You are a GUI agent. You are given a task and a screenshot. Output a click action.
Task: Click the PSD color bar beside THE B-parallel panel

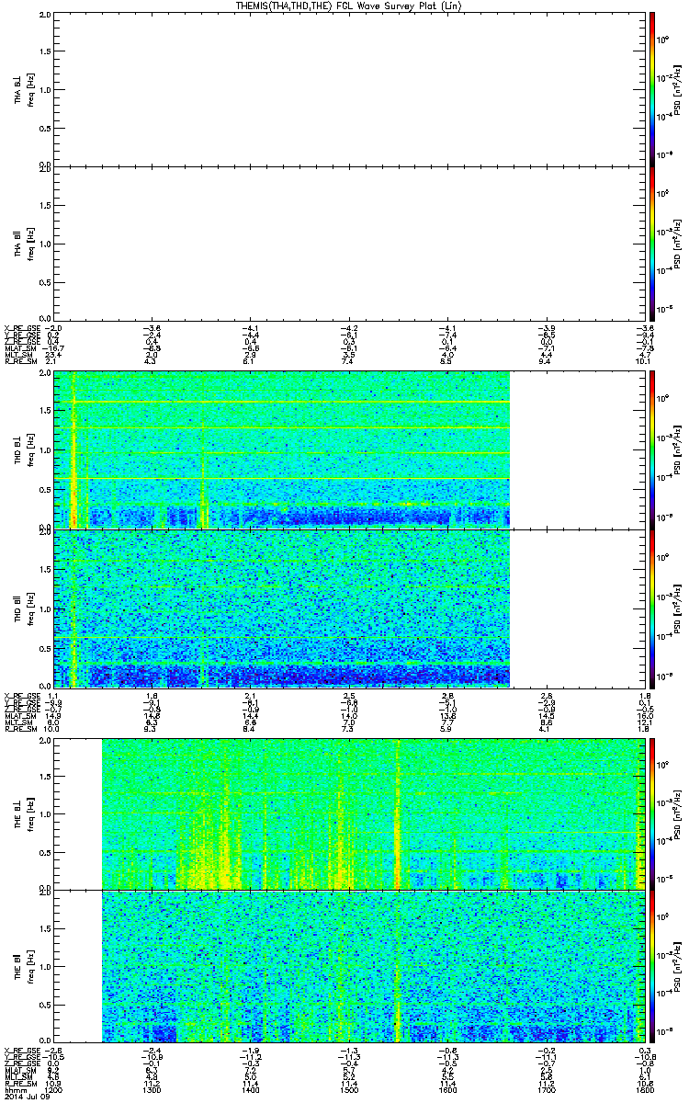[x=652, y=965]
